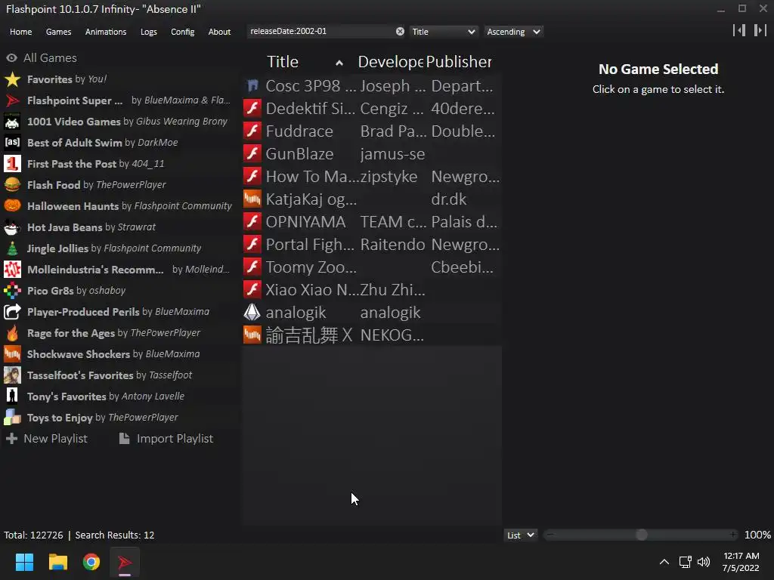Show All Games via eye icon
The height and width of the screenshot is (580, 774).
pos(11,57)
